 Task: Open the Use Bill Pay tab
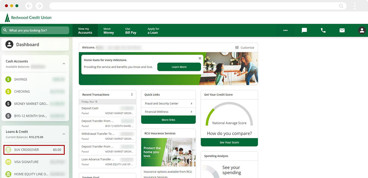[131, 31]
